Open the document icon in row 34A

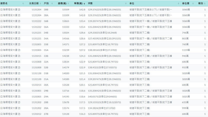(19, 39)
